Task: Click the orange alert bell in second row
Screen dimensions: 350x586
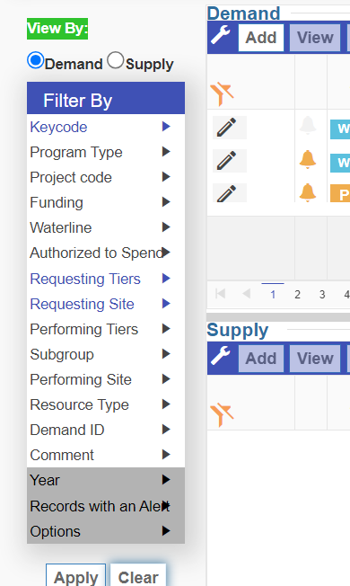Action: [x=308, y=160]
